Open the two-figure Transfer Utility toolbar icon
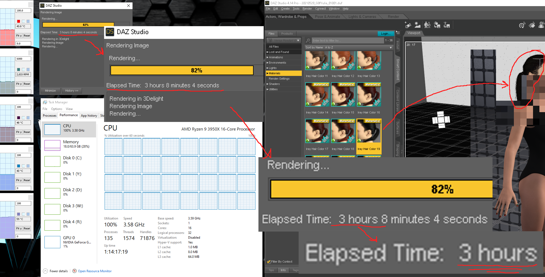This screenshot has height=277, width=545. tap(427, 25)
